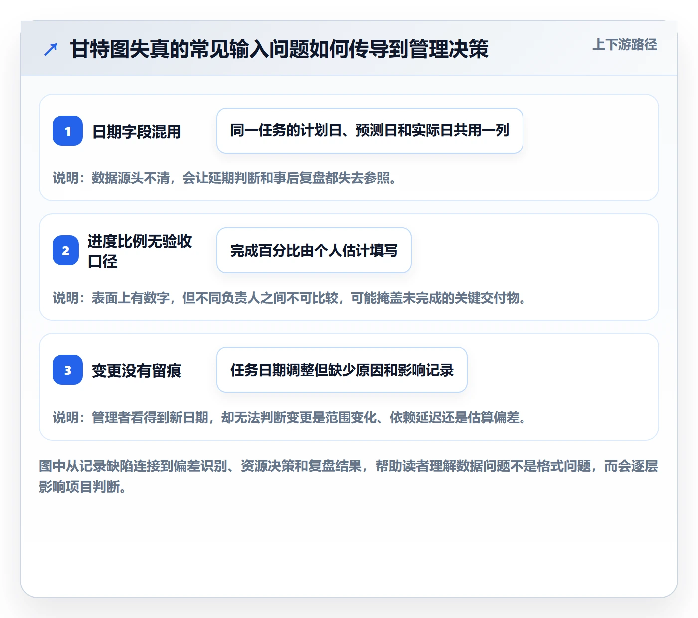Select the pill 同一任务的计划日、预测日和实际日共用一列
Viewport: 698px width, 618px height.
[370, 131]
